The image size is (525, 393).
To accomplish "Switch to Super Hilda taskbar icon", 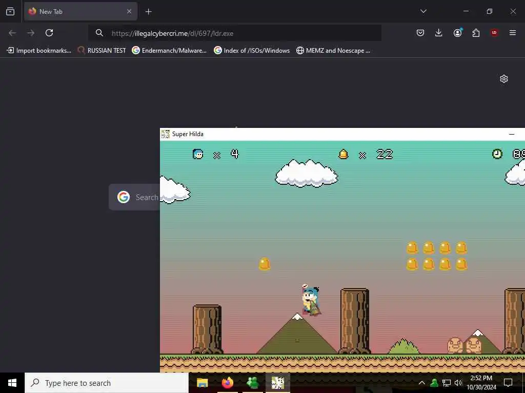I will pos(277,383).
